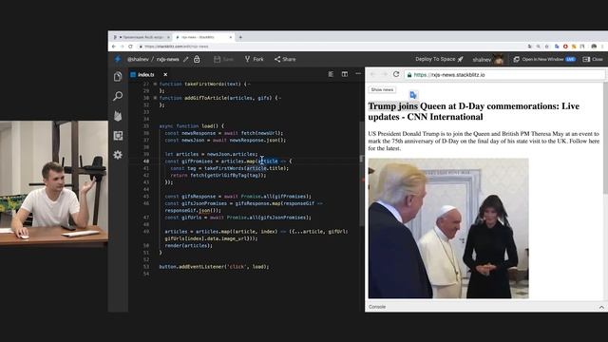Open the Dependencies sidebar icon

click(118, 135)
